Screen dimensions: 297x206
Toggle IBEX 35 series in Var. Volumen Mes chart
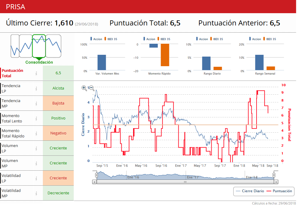pos(111,39)
